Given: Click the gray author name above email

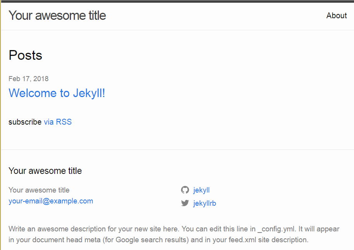Looking at the screenshot, I should tap(39, 190).
